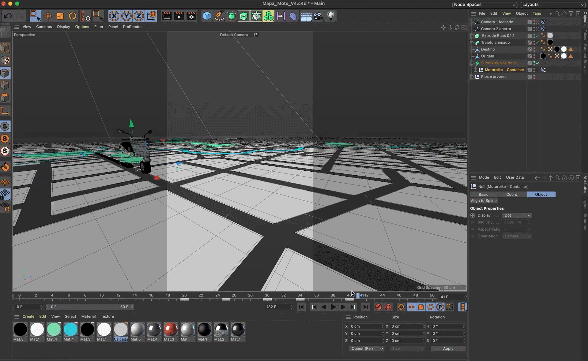Add a Cube primitive object
Screen dimensions: 588x361
point(207,16)
